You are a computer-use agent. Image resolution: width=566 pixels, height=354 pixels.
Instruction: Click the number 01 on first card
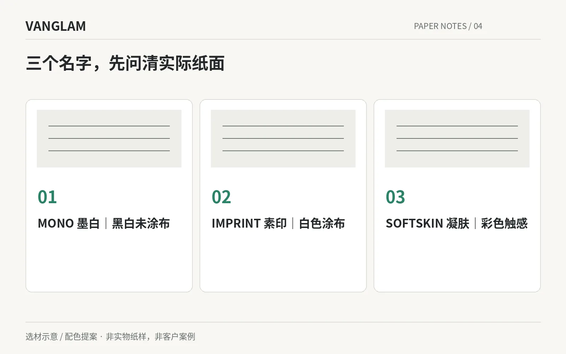pyautogui.click(x=47, y=197)
